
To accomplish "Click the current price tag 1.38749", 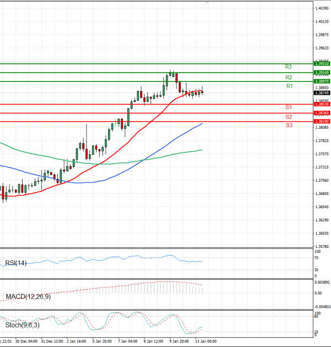I will tap(322, 93).
